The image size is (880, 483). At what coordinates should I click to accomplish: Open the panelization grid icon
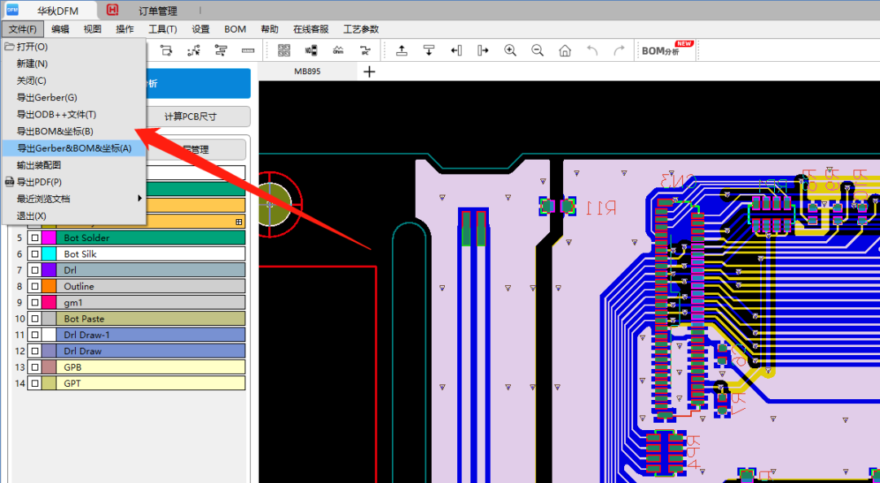point(284,50)
